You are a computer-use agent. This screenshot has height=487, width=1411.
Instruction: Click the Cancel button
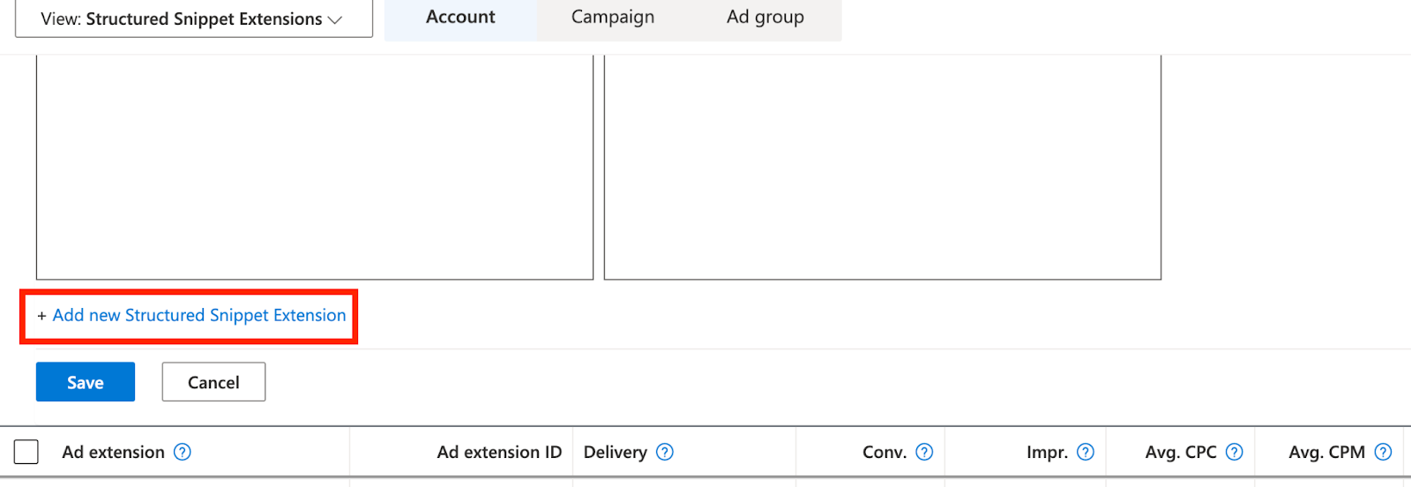213,382
